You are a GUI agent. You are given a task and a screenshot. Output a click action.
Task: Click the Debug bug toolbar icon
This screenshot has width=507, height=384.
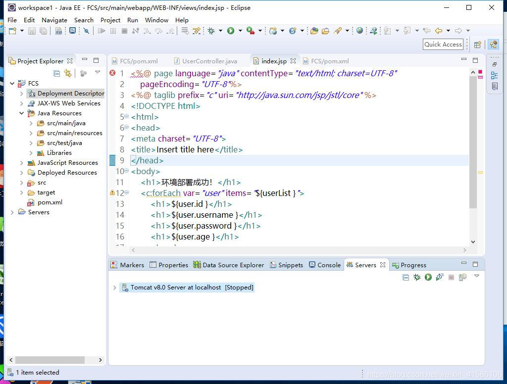(211, 31)
